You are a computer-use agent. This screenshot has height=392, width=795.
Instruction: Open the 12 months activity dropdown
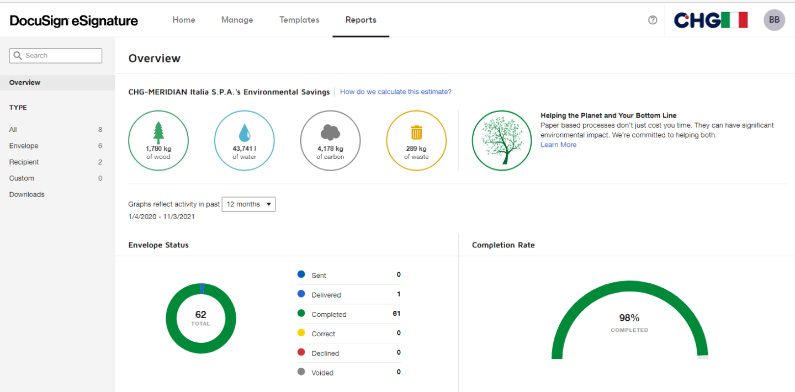[248, 204]
